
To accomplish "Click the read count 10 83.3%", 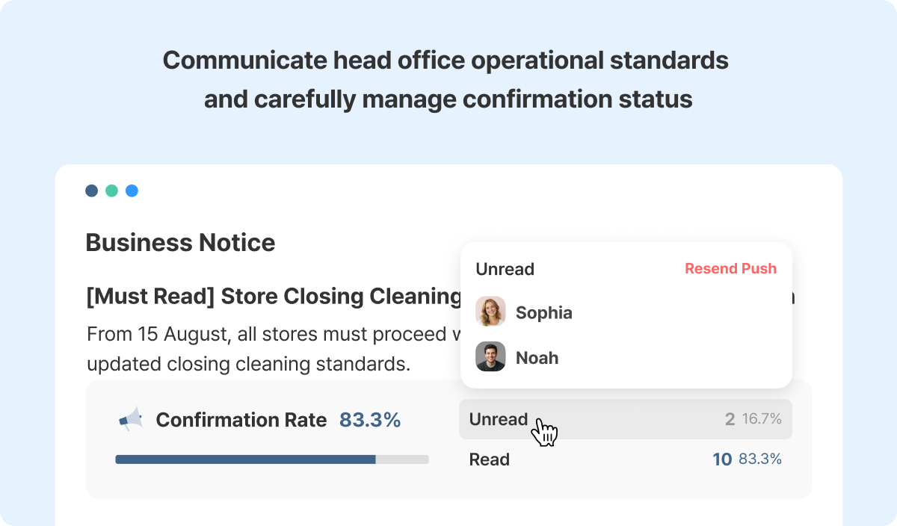I will click(x=747, y=460).
